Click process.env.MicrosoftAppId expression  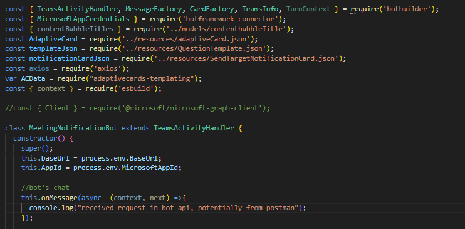coord(126,168)
